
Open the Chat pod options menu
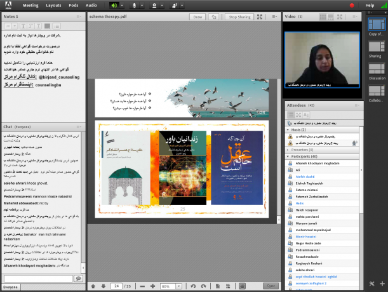(x=79, y=127)
